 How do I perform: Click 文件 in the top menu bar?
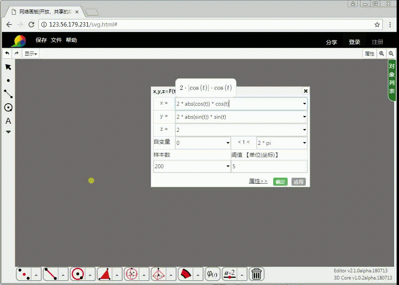coord(57,40)
